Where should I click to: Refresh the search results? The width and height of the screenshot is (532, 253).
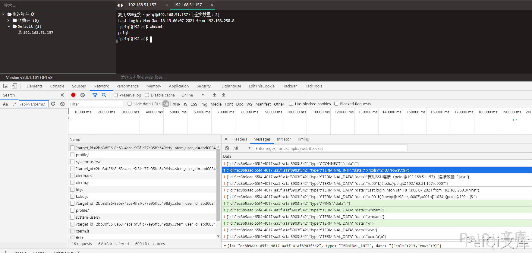point(53,104)
